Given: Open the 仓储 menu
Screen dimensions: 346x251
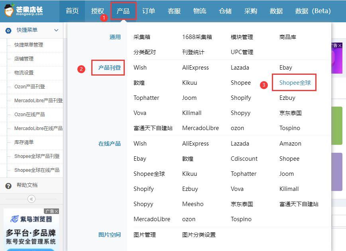Looking at the screenshot, I should [225, 11].
